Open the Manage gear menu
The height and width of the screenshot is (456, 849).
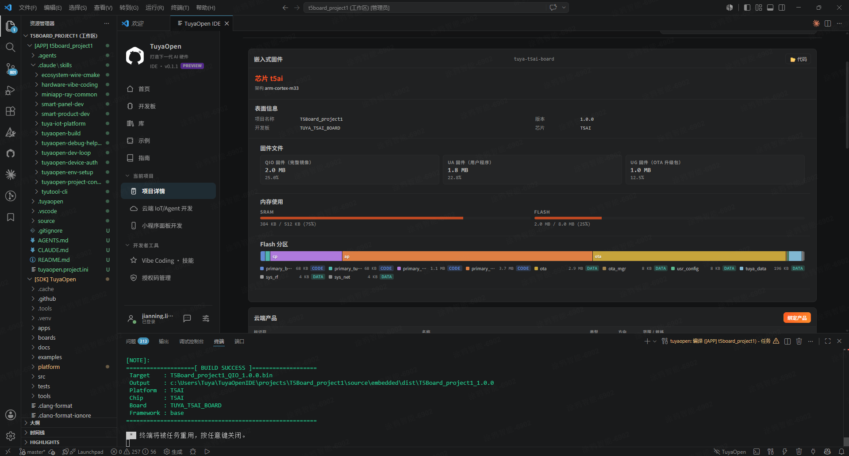tap(11, 436)
